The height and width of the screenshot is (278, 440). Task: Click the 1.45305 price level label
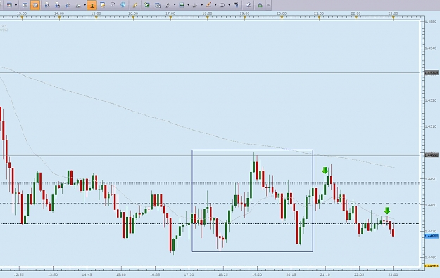pyautogui.click(x=431, y=73)
